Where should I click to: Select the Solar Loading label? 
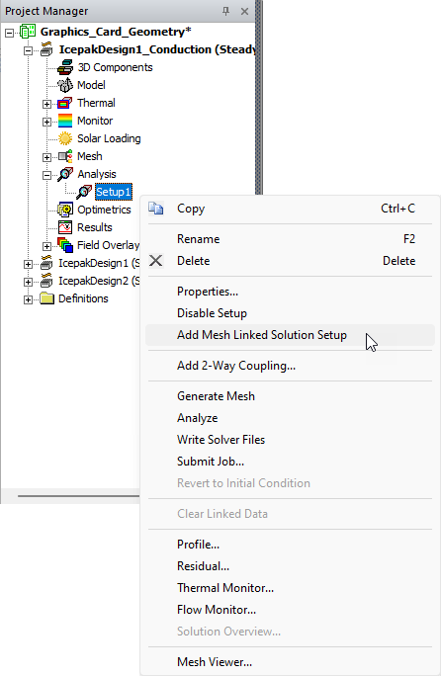click(109, 138)
